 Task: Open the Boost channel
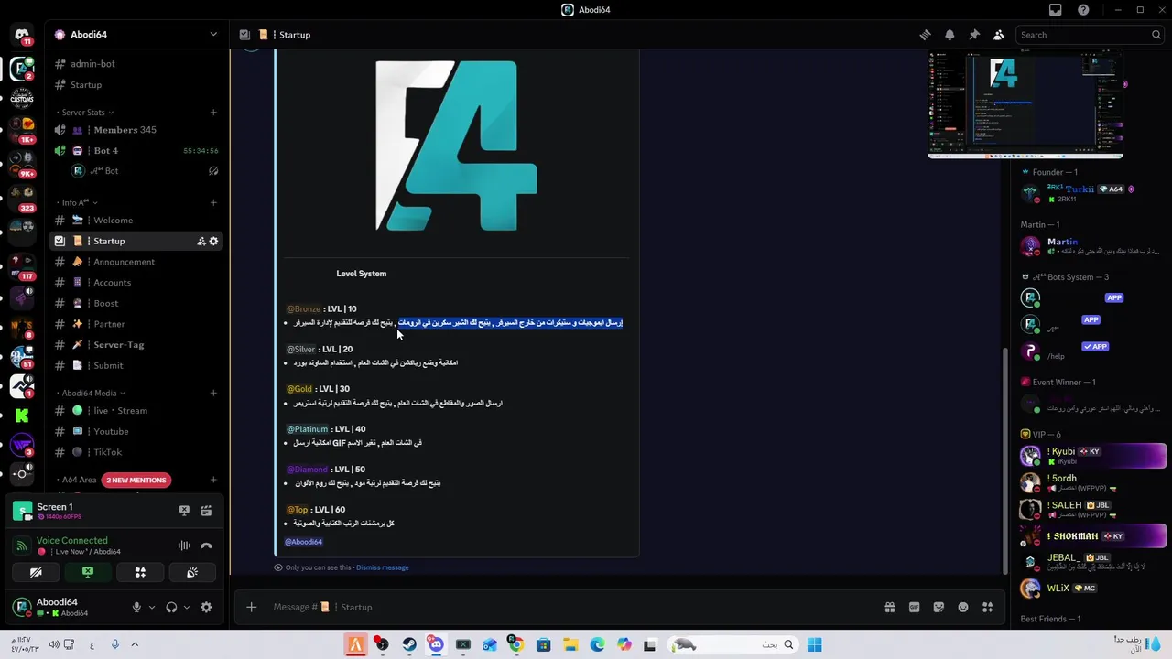(136, 303)
